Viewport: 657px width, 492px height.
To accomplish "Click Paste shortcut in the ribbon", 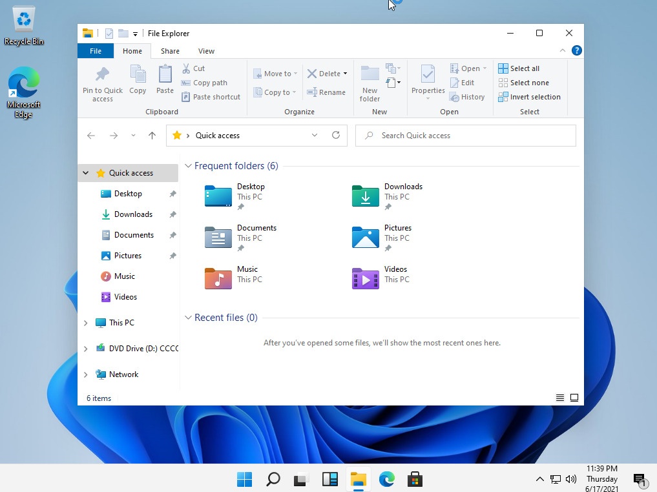I will pos(211,97).
